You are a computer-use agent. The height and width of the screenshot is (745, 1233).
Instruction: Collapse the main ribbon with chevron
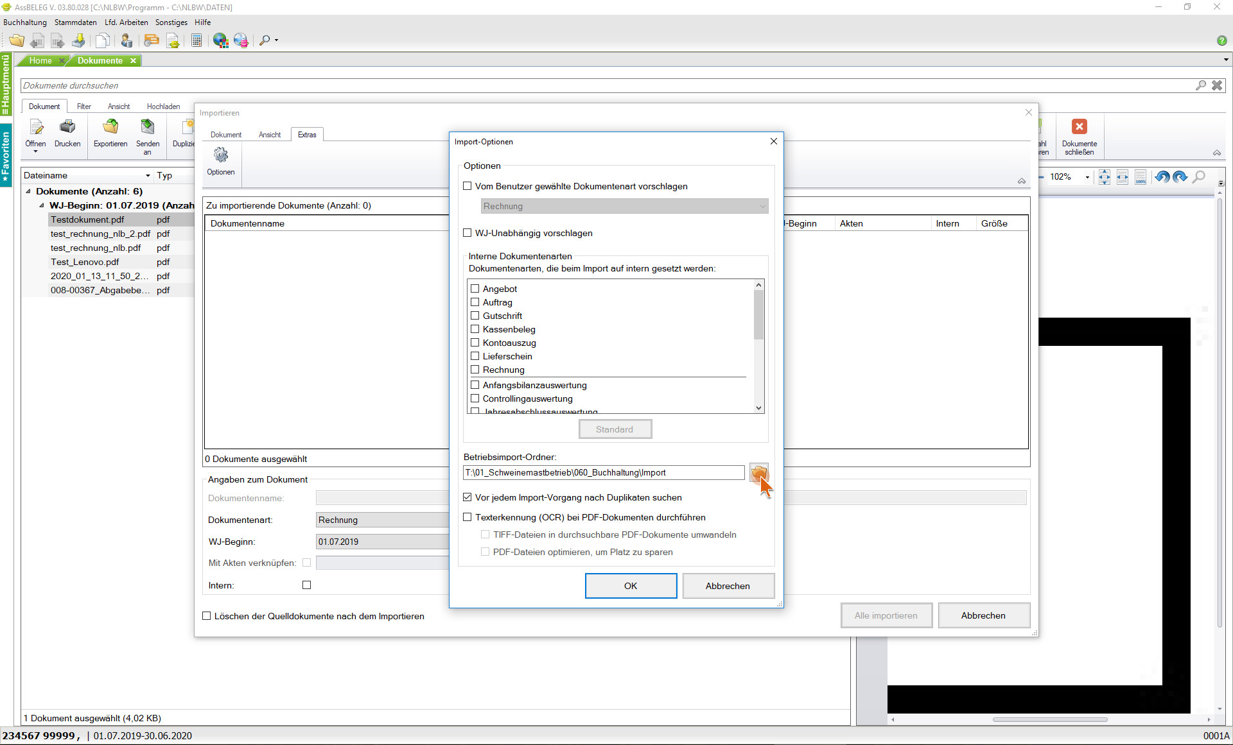1216,153
